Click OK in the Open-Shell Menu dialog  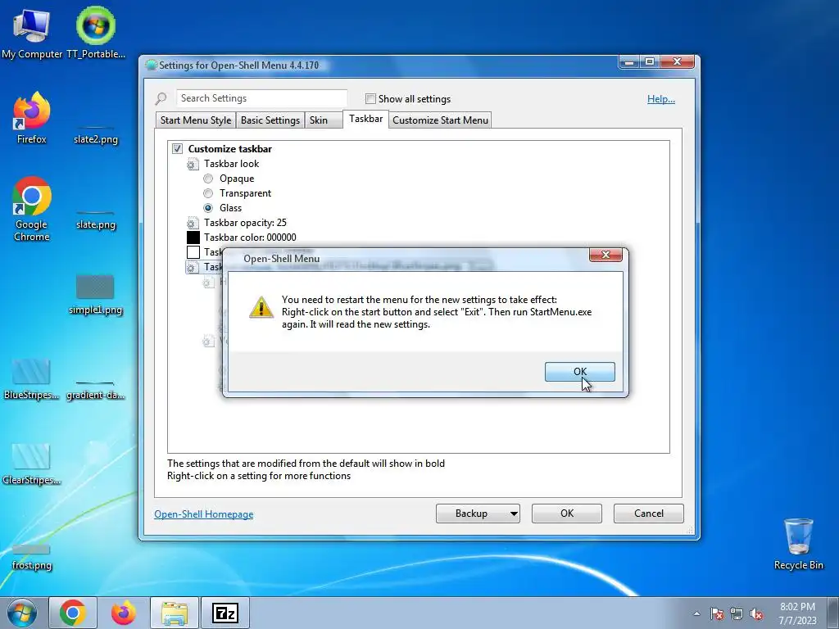point(579,372)
